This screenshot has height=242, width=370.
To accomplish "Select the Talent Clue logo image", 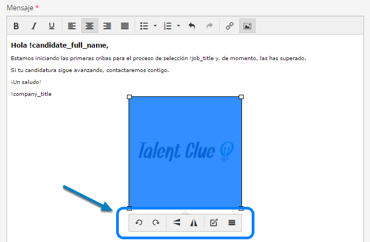I will [x=185, y=152].
